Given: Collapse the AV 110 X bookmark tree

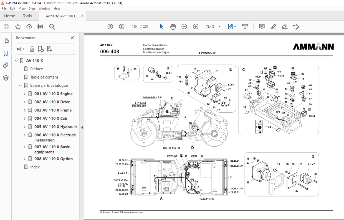Looking at the screenshot, I should 16,60.
